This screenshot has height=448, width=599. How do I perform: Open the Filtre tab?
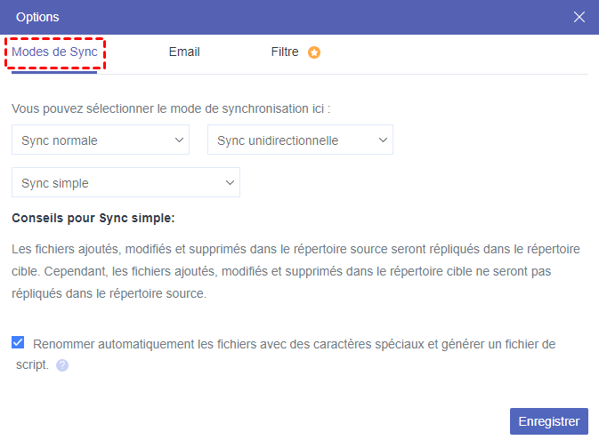pos(285,52)
